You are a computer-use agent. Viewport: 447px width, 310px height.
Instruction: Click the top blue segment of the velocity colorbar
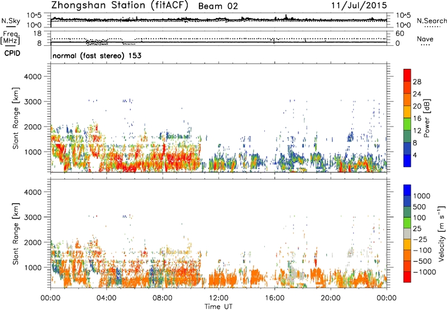407,190
